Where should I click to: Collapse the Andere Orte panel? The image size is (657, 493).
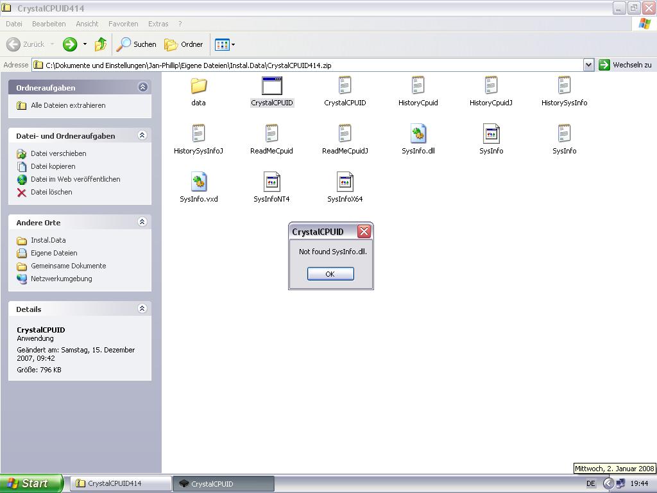142,222
